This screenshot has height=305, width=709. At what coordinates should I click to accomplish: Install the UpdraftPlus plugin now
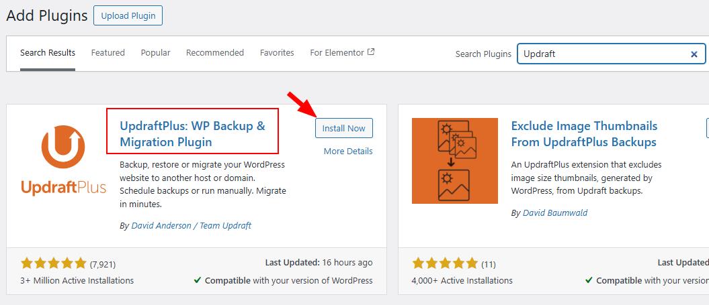(343, 128)
